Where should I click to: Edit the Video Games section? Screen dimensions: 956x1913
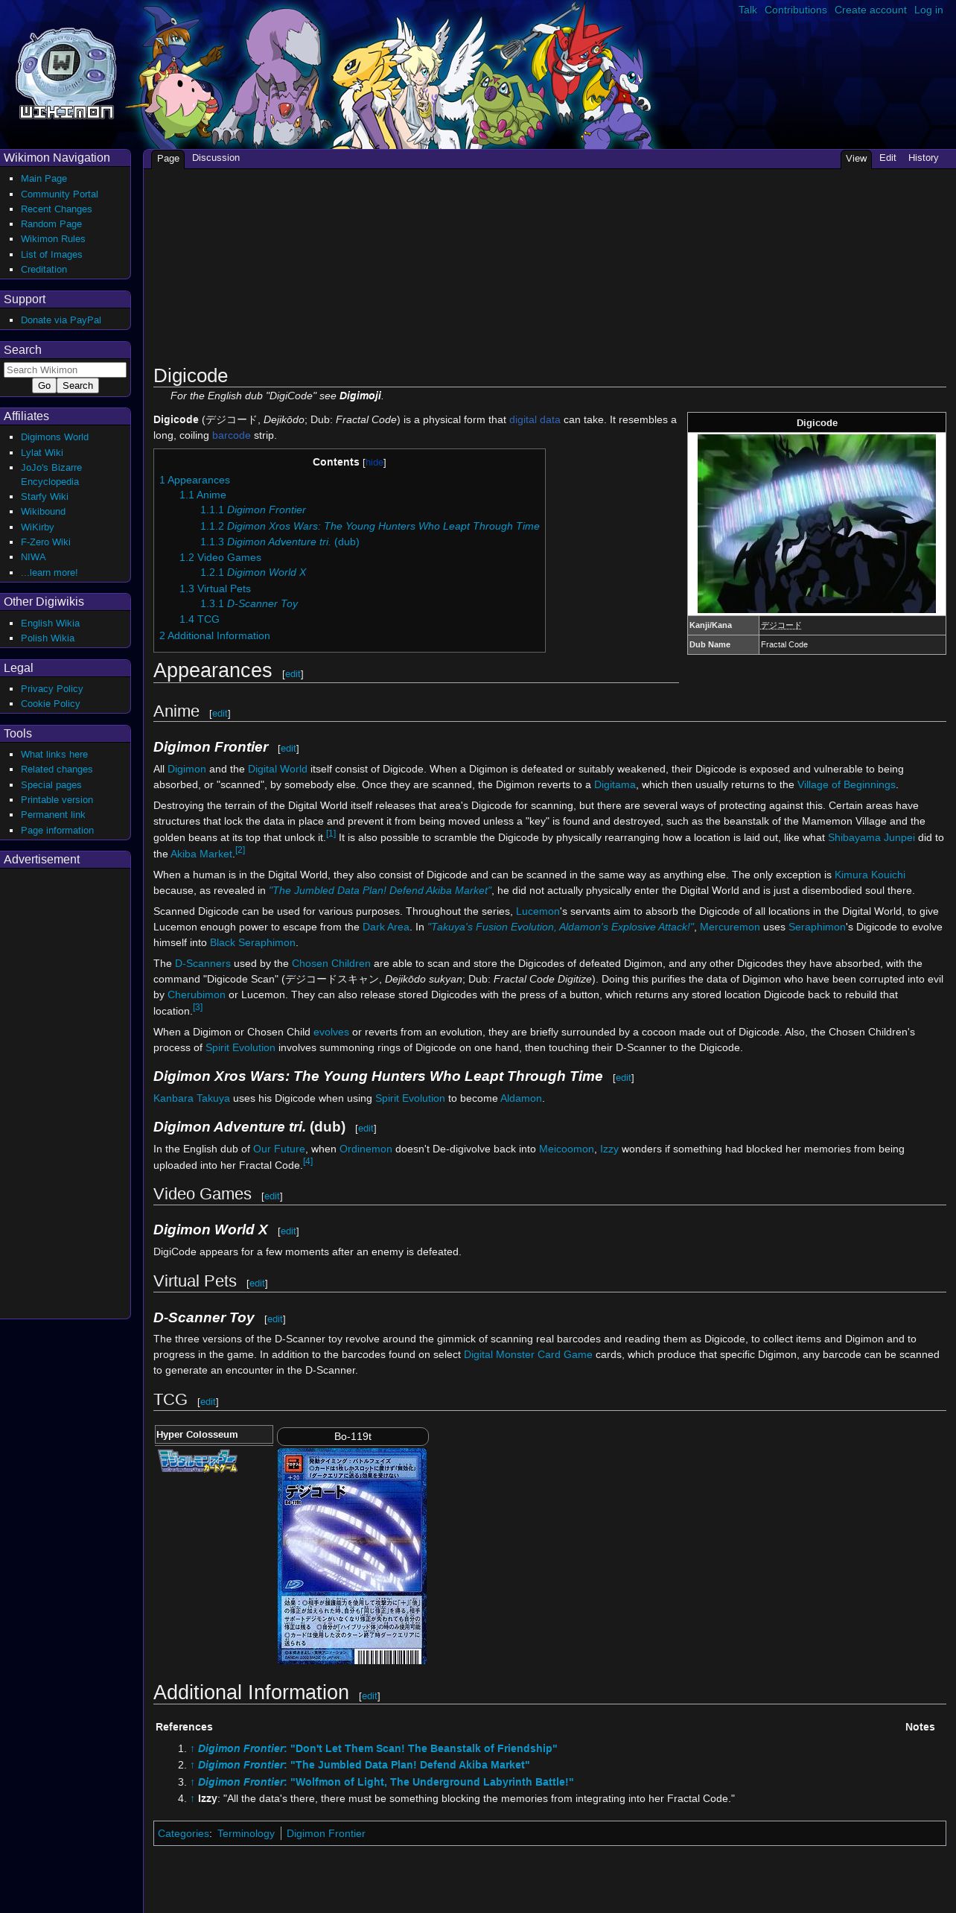[x=272, y=1196]
